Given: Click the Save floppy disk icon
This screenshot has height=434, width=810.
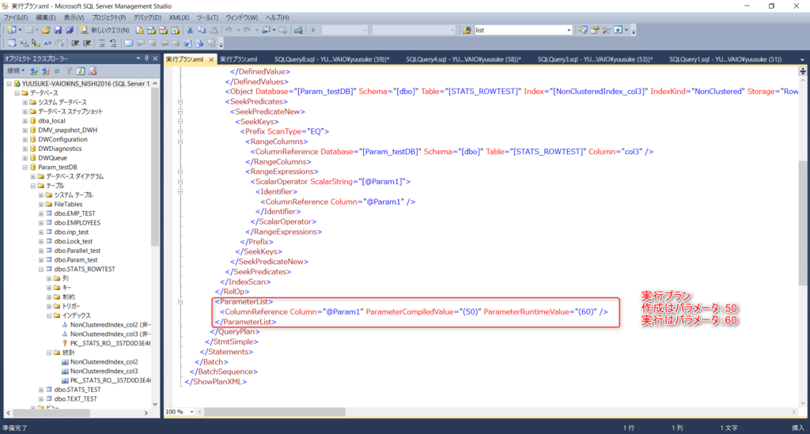Looking at the screenshot, I should click(x=58, y=30).
